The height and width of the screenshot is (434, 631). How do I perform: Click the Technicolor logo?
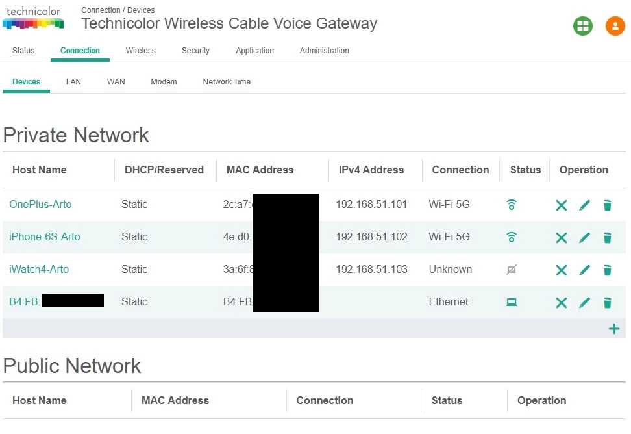33,18
